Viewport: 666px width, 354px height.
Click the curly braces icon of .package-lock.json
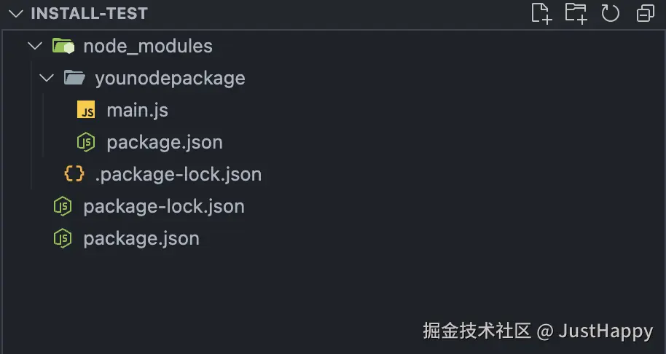pyautogui.click(x=74, y=174)
